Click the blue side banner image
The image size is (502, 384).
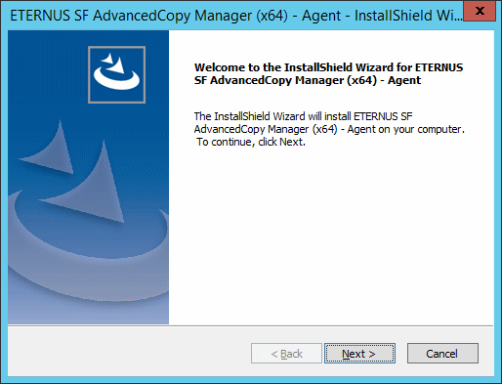click(88, 177)
